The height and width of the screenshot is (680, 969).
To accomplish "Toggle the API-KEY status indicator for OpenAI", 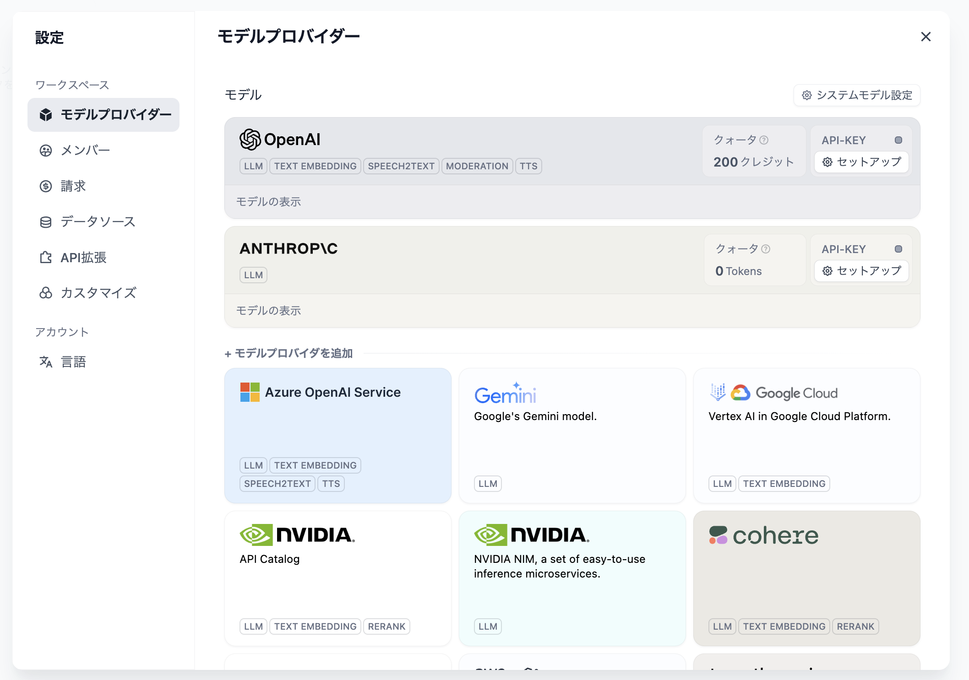I will (899, 140).
